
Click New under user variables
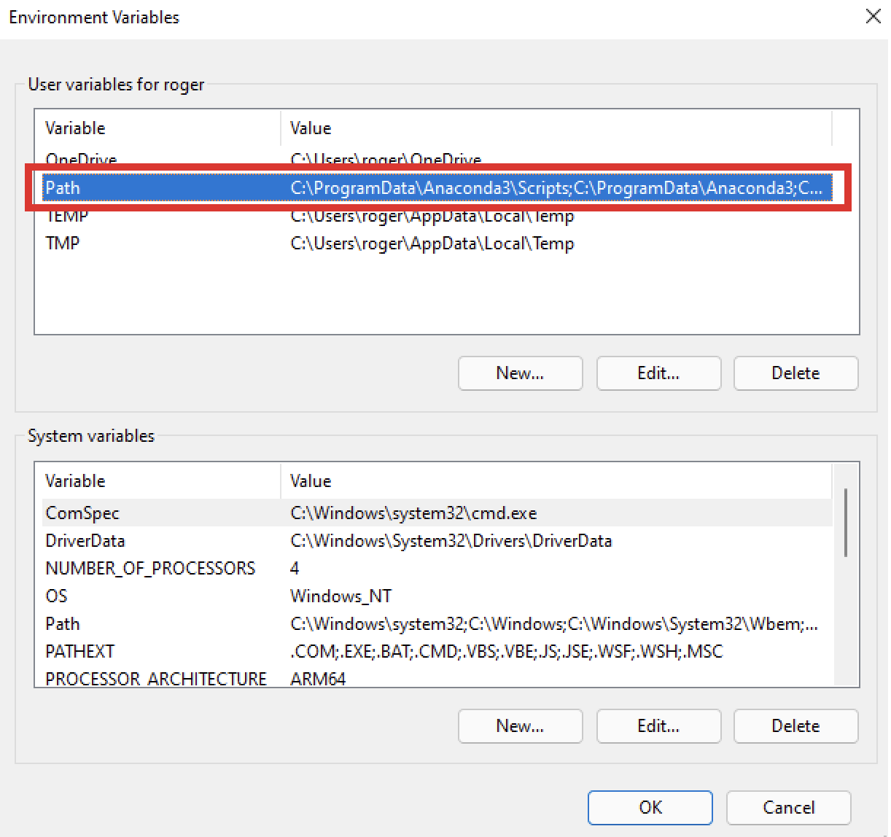(520, 373)
